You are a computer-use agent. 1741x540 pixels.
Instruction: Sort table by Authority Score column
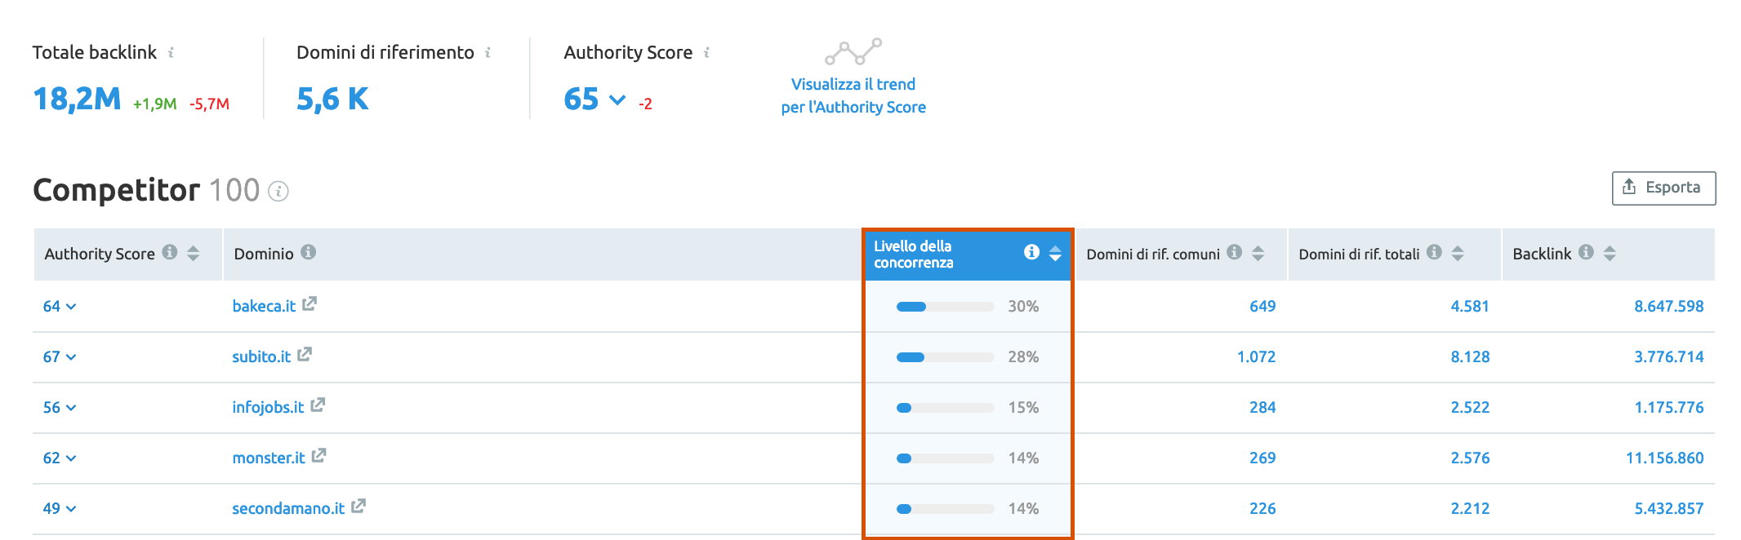pyautogui.click(x=194, y=253)
